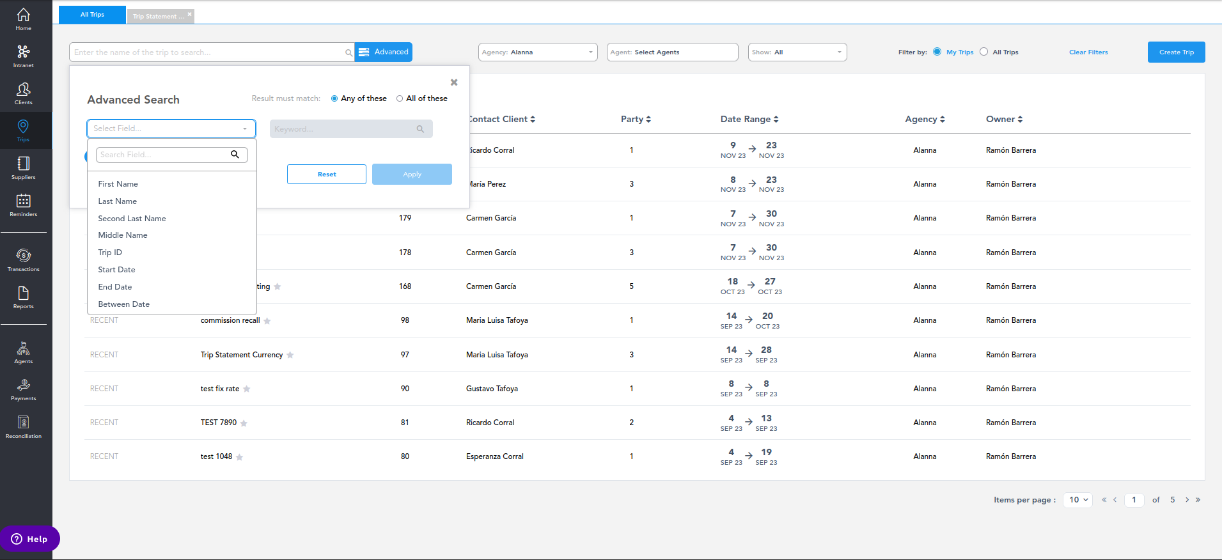Open the Transactions section
This screenshot has width=1222, height=560.
24,260
